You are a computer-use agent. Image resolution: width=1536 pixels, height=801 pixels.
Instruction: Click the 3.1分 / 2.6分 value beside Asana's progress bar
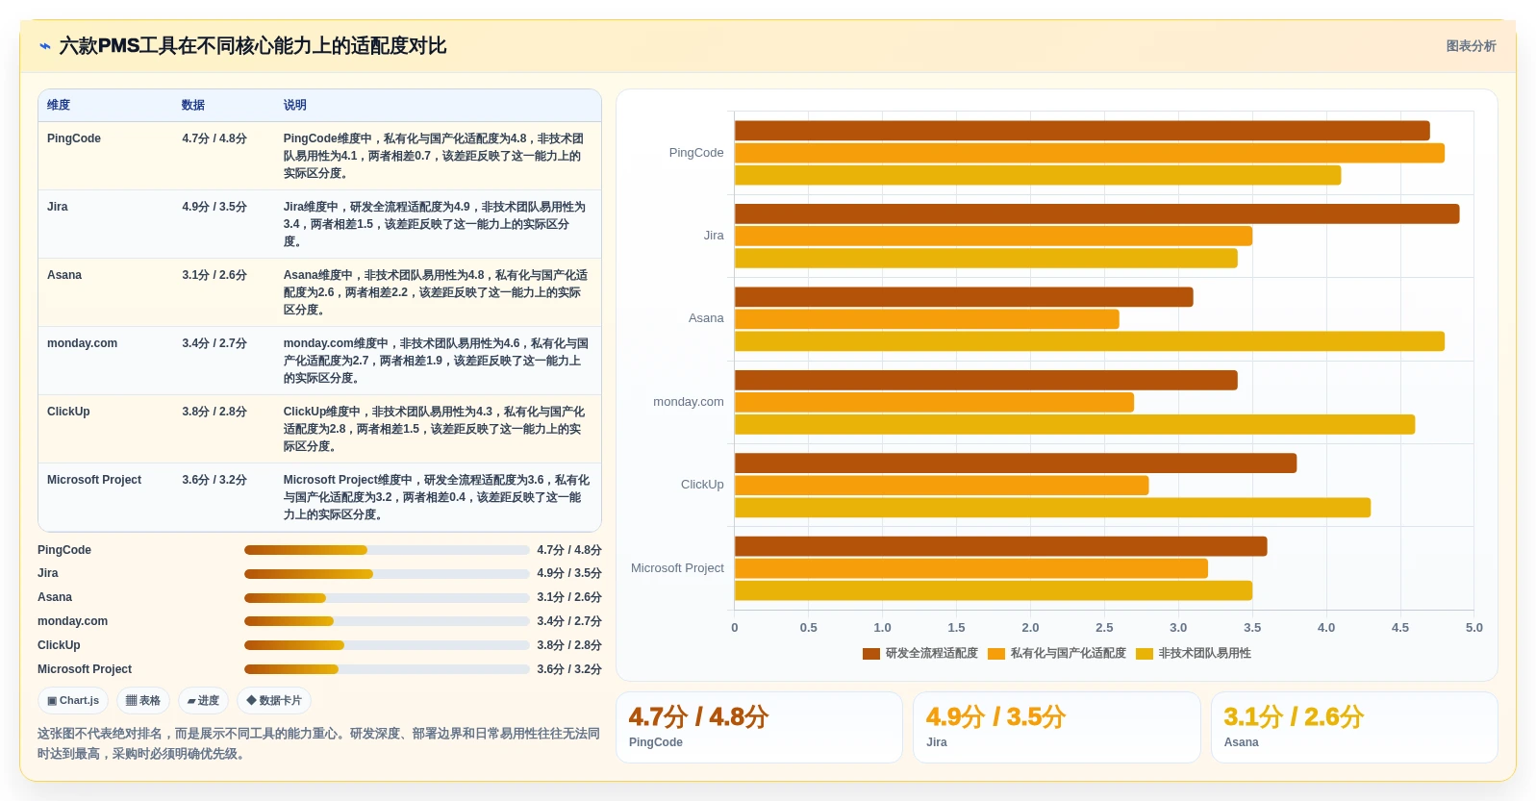[x=569, y=598]
